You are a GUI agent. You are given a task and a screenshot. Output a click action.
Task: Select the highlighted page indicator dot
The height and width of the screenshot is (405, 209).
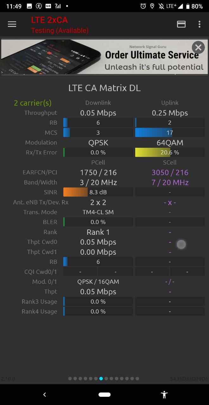click(x=101, y=378)
